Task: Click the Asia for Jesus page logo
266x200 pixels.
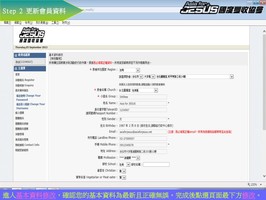Action: coord(32,35)
